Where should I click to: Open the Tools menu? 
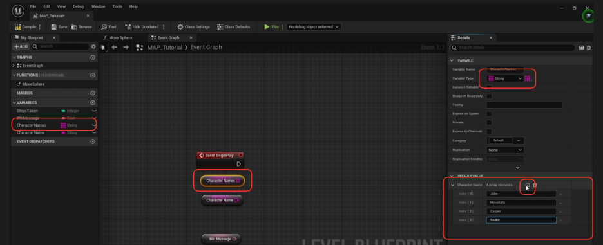(117, 6)
